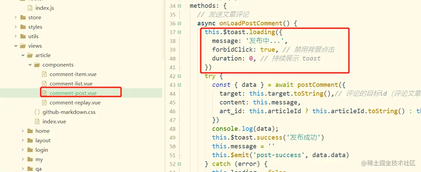This screenshot has height=172, width=421.
Task: Click the postComment call on line 43
Action: (318, 85)
